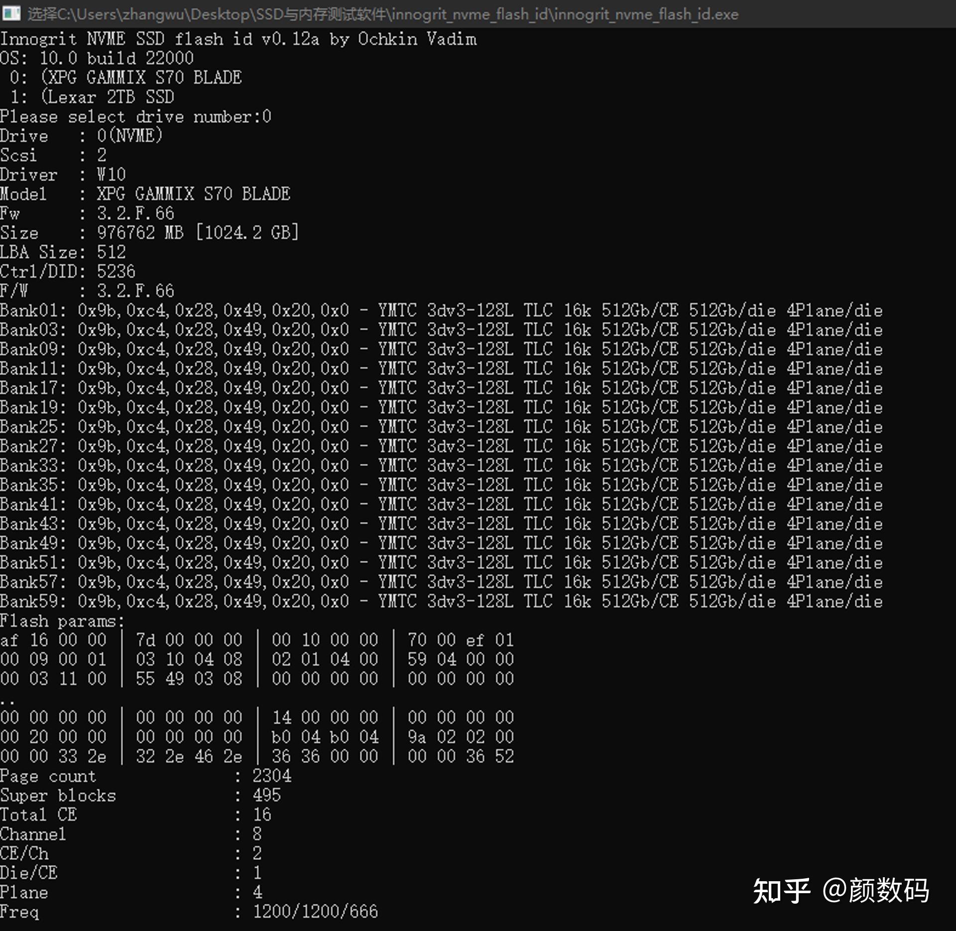The image size is (956, 931).
Task: Click the Bank35 flash row
Action: coord(441,485)
